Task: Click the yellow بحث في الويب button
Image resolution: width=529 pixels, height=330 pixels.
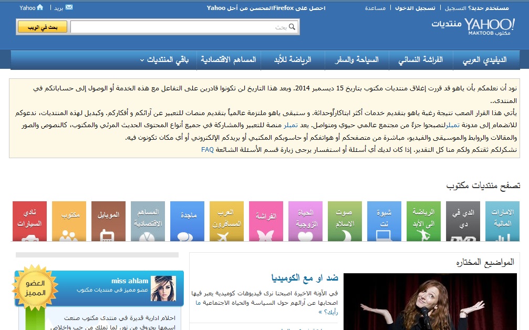Action: tap(43, 27)
